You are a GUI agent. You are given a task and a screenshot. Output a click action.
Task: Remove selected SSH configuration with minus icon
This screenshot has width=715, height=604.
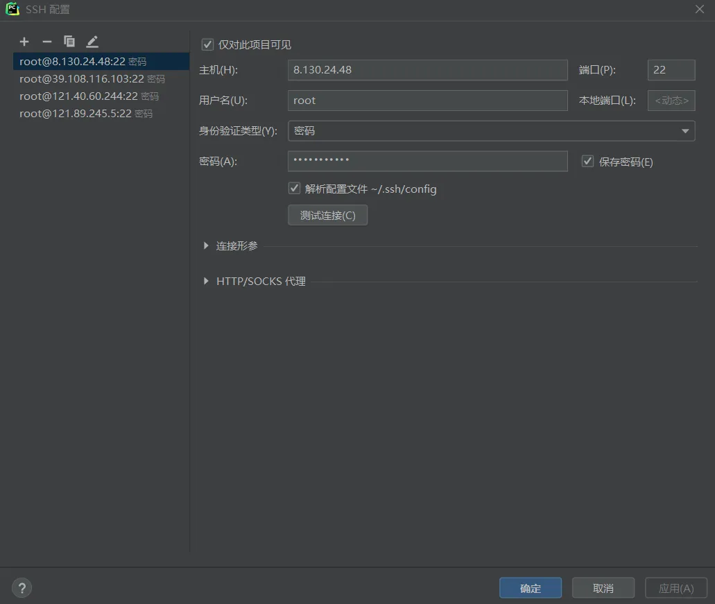(x=47, y=42)
